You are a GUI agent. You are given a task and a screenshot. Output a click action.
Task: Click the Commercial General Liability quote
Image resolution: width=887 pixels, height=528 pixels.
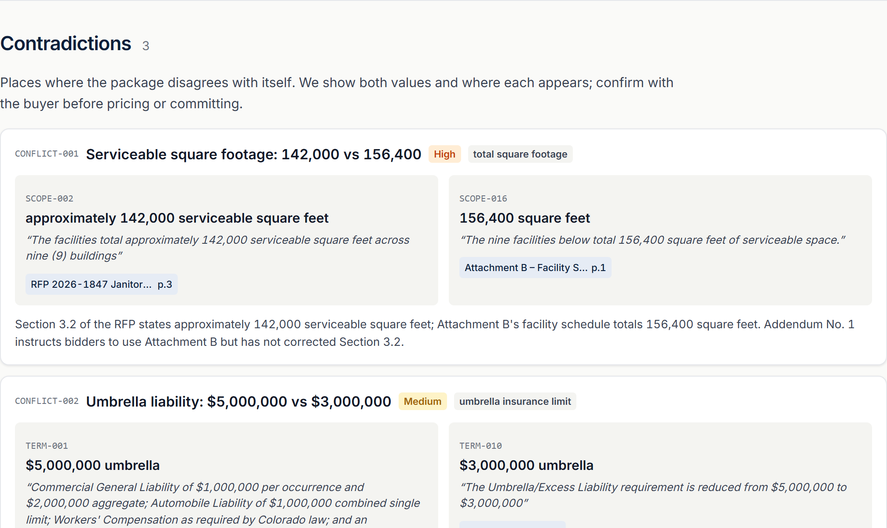click(x=223, y=503)
